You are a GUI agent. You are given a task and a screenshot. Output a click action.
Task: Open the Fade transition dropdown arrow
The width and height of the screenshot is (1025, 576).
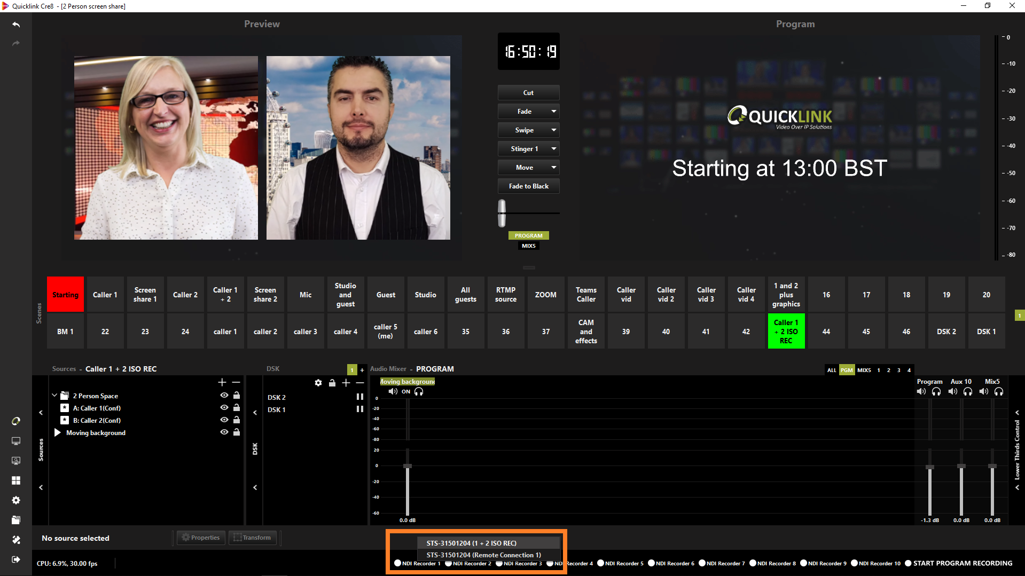(x=554, y=112)
